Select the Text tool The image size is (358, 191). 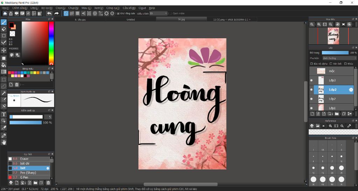(x=3, y=114)
